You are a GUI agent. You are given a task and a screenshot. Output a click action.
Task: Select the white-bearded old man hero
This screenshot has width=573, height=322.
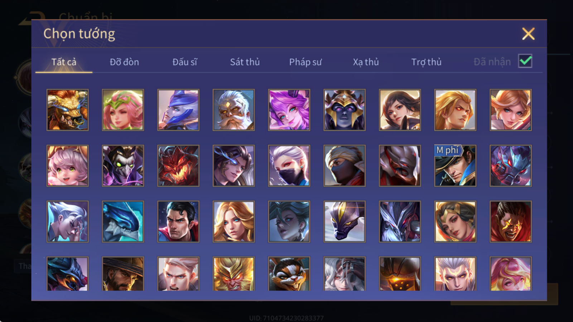click(x=233, y=110)
